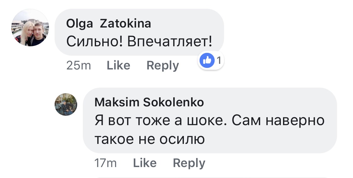Open Maksim Sokolenko's profile via his name
Viewport: 353px width, 178px height.
pos(149,102)
